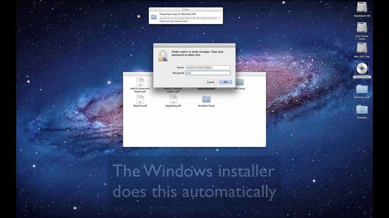Select HowTo Expansion Import.pdf file icon

pyautogui.click(x=140, y=82)
